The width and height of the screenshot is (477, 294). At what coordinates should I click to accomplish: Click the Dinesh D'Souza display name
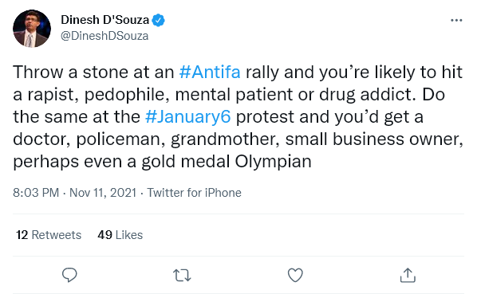[x=105, y=20]
